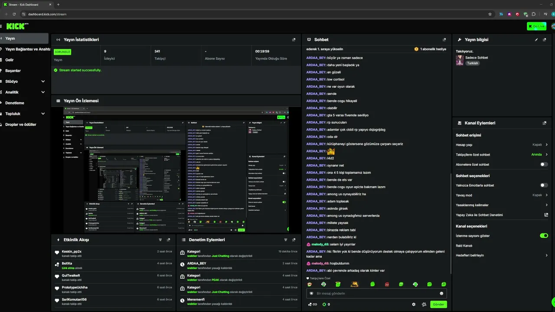This screenshot has height=312, width=555.
Task: Click the Turkish language tag
Action: pos(473,63)
